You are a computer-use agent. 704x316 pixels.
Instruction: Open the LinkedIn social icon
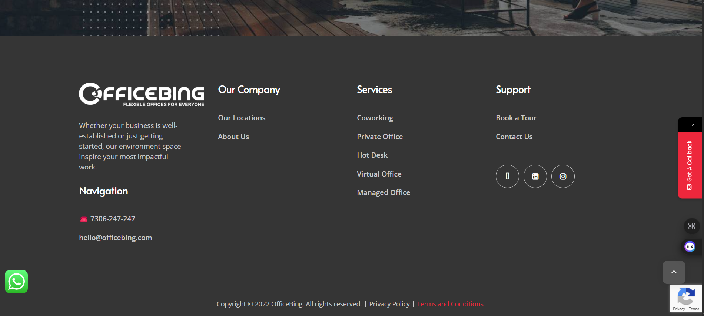pos(535,176)
